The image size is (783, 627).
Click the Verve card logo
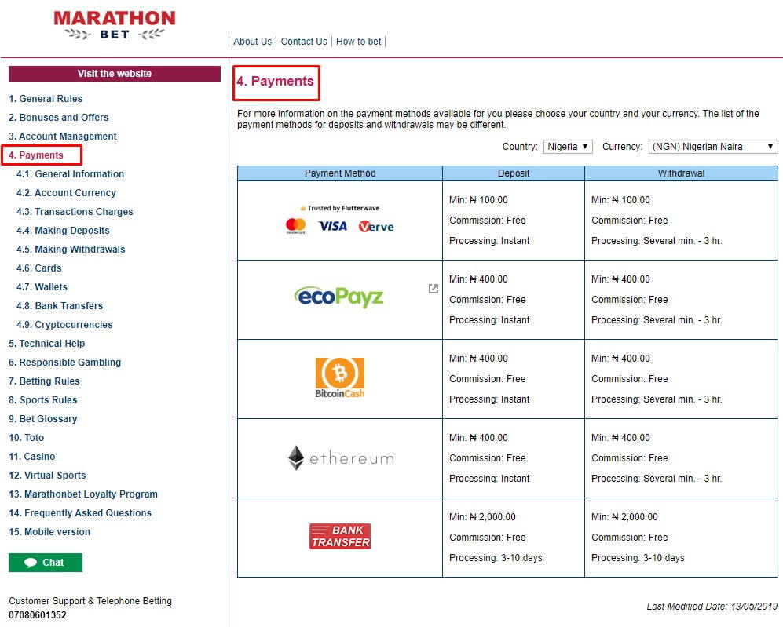click(376, 226)
